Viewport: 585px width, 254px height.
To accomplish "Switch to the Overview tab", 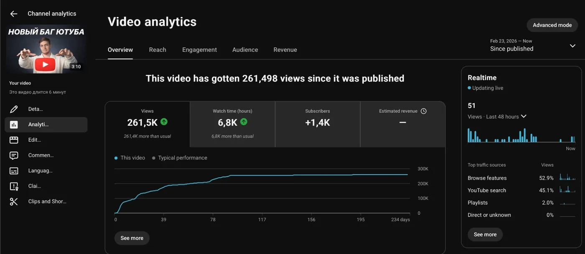I will [x=120, y=50].
